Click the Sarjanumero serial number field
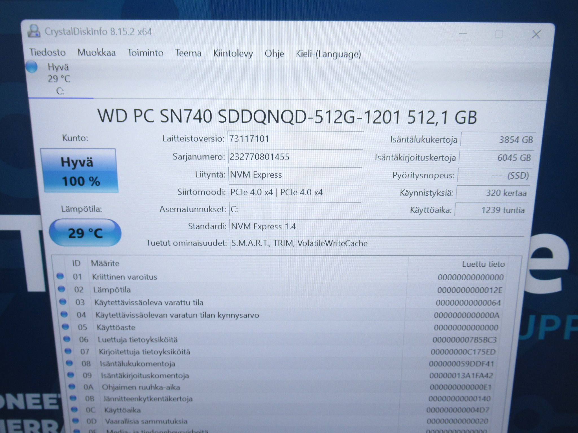578x433 pixels. 295,157
